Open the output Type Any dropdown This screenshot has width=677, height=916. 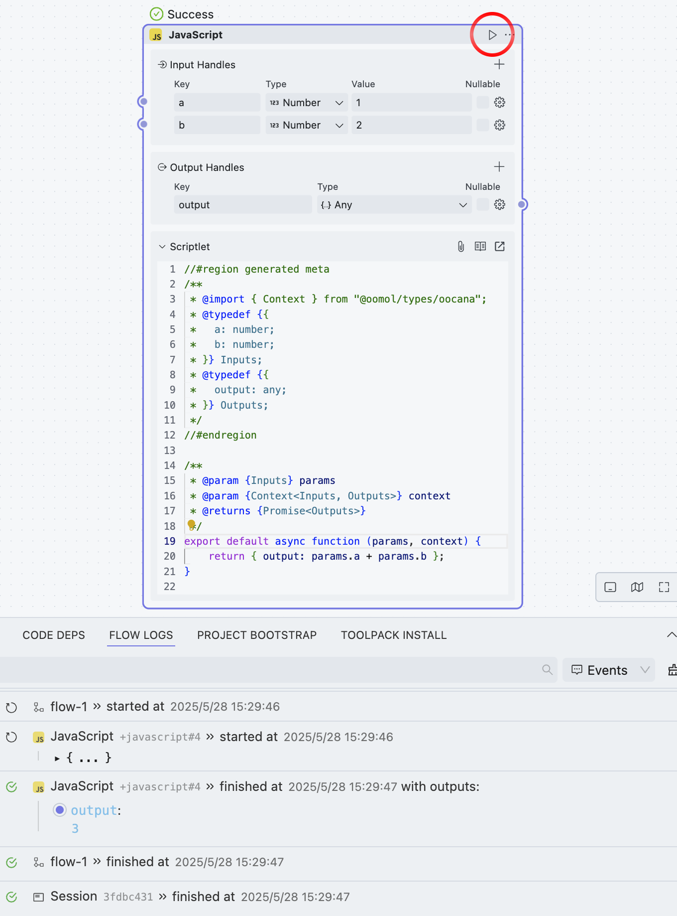click(x=394, y=205)
